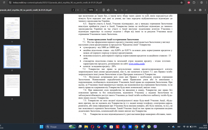Open Windows Start menu
Viewport: 208px width, 130px height.
click(41, 127)
